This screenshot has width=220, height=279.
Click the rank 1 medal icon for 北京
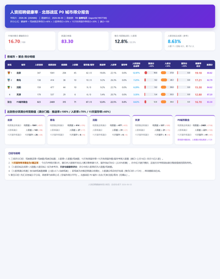click(8, 73)
